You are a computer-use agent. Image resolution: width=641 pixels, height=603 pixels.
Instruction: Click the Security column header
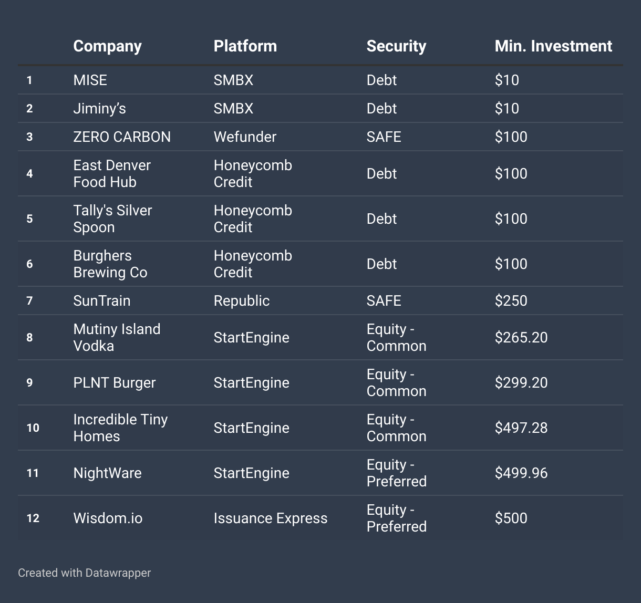point(396,46)
